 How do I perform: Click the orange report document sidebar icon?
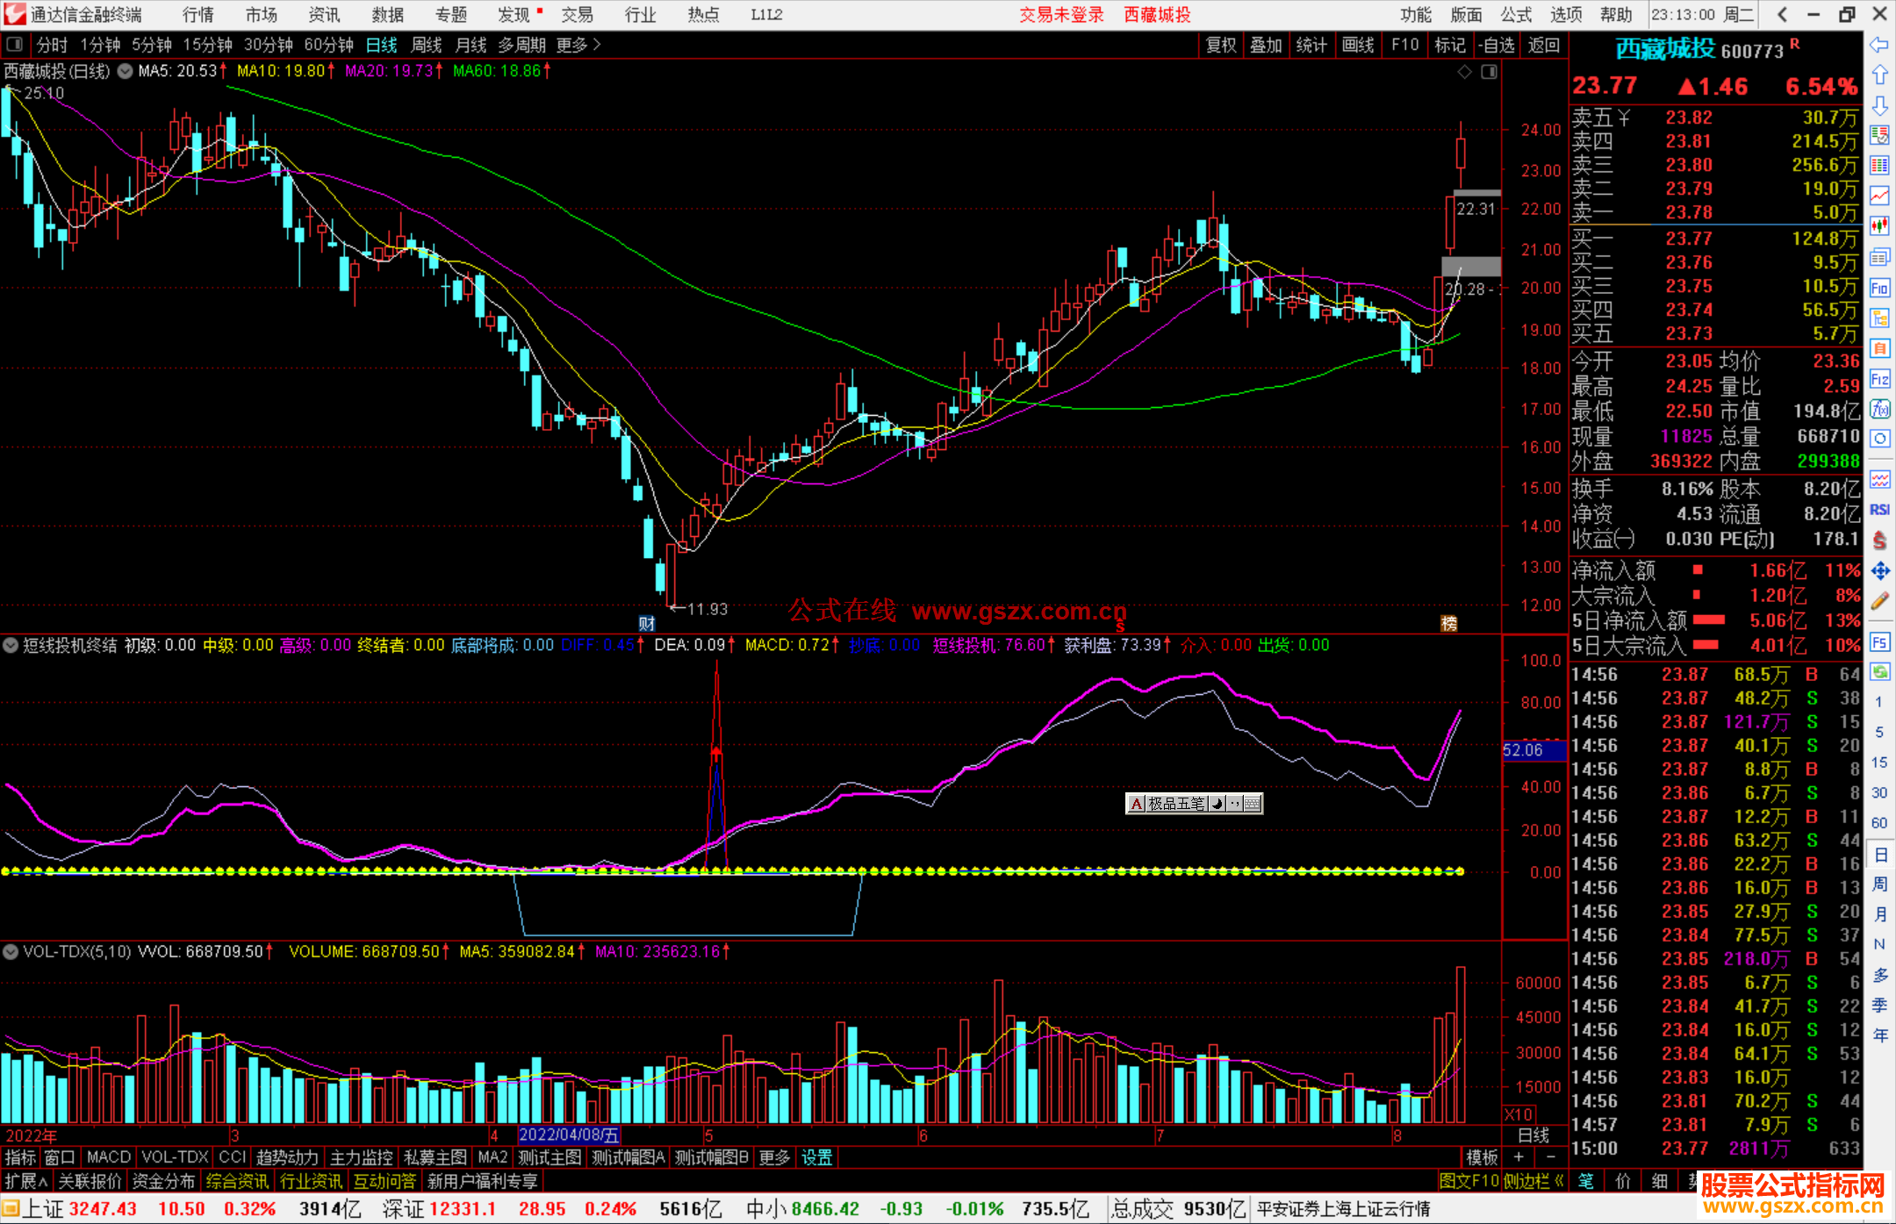coord(1879,347)
